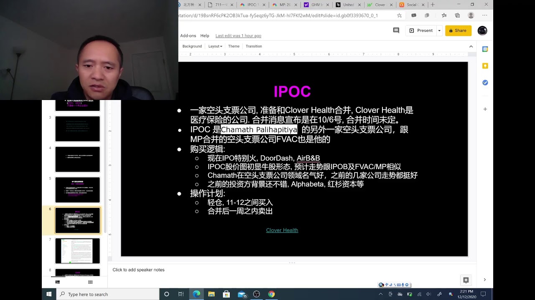The height and width of the screenshot is (300, 535).
Task: Click the highlighted 'Chamath Palihapitiya' text
Action: pos(259,130)
